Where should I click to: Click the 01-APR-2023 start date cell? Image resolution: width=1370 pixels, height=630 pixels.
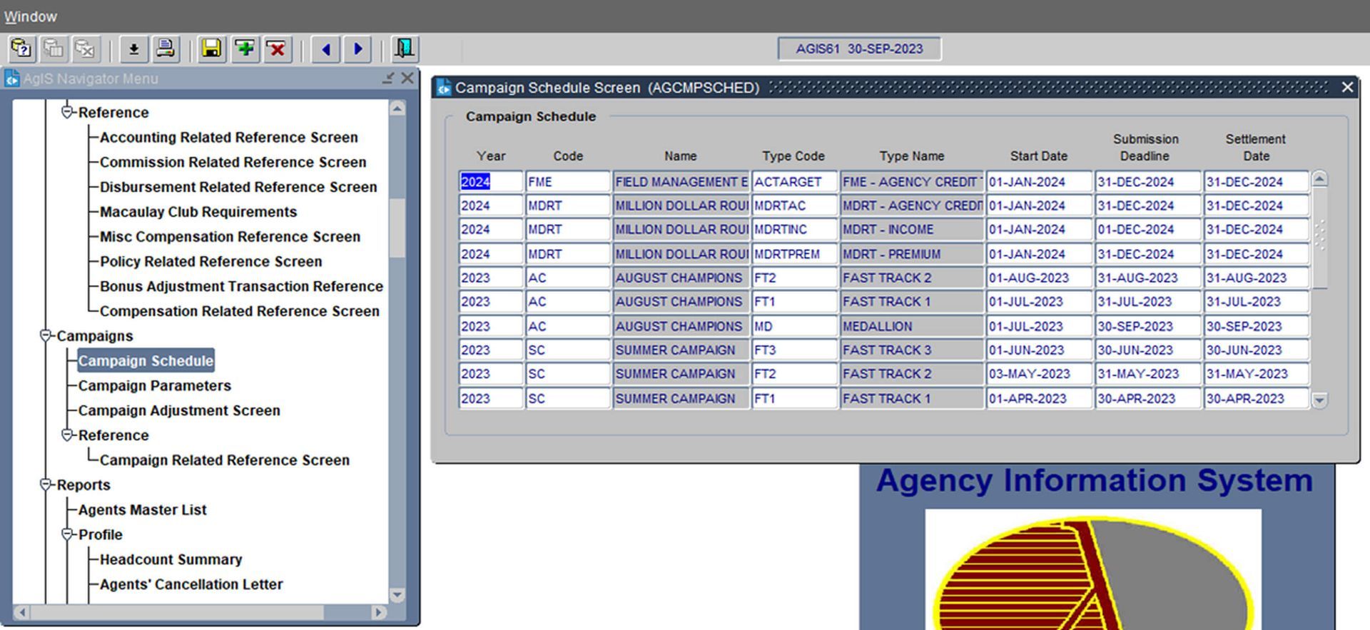click(1039, 398)
